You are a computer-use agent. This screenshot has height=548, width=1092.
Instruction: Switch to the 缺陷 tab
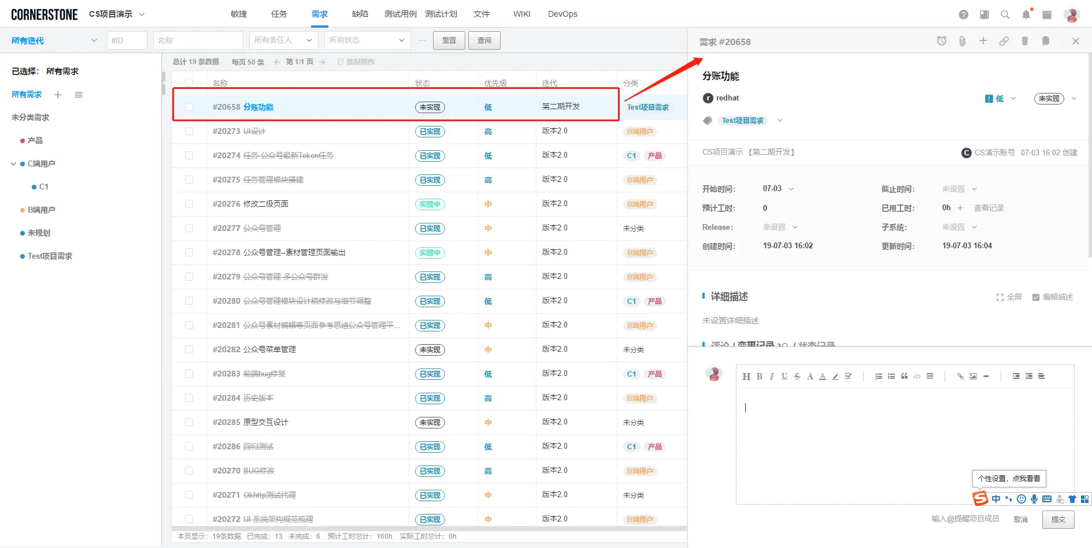tap(360, 13)
